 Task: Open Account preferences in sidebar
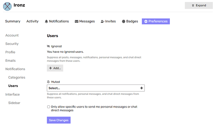12,35
